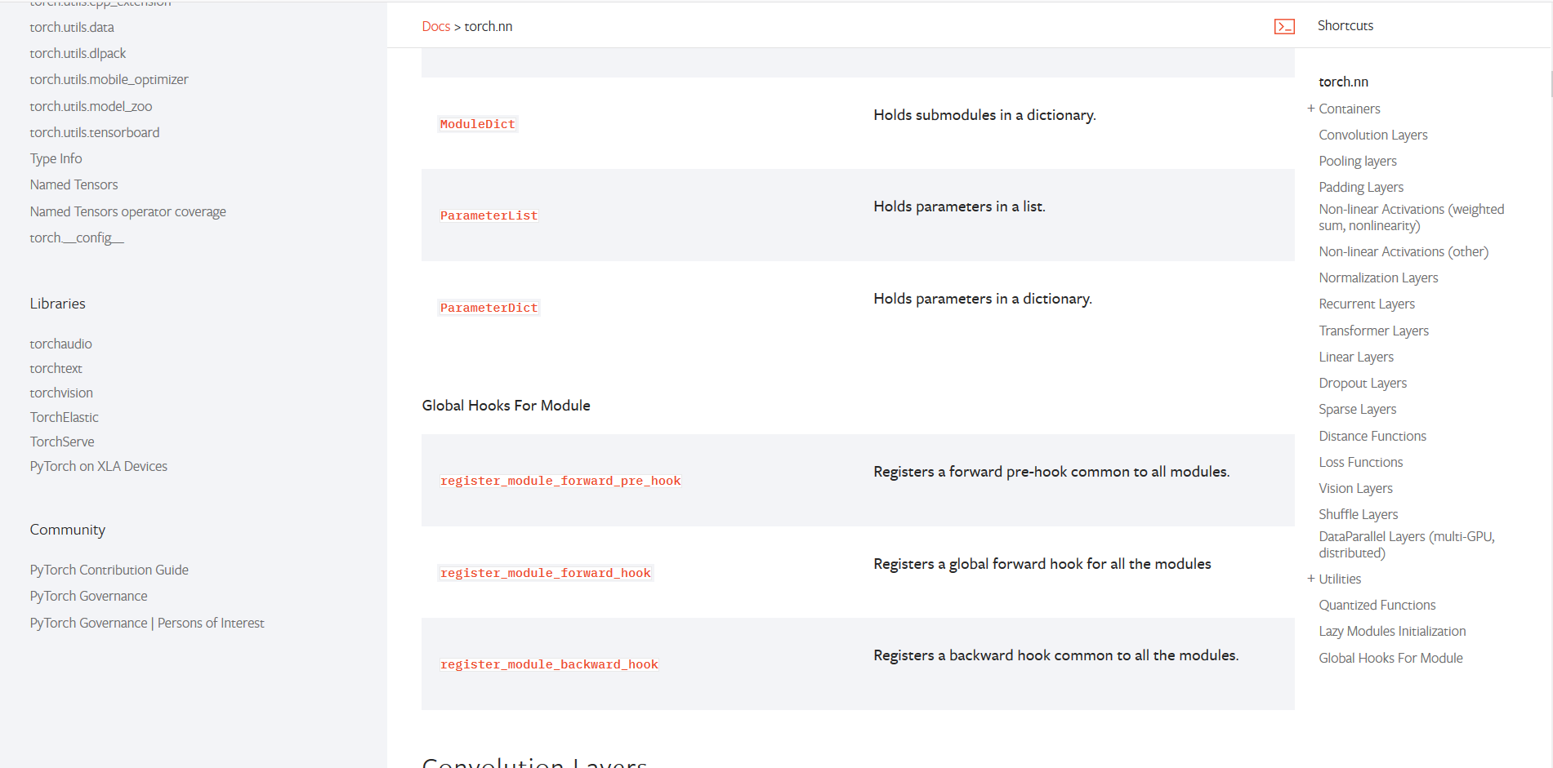
Task: Open torch.utils.model_zoo sidebar entry
Action: tap(91, 106)
